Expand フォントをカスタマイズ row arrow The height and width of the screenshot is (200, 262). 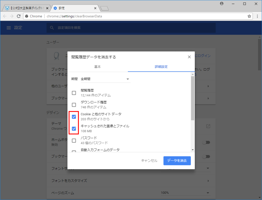click(208, 181)
